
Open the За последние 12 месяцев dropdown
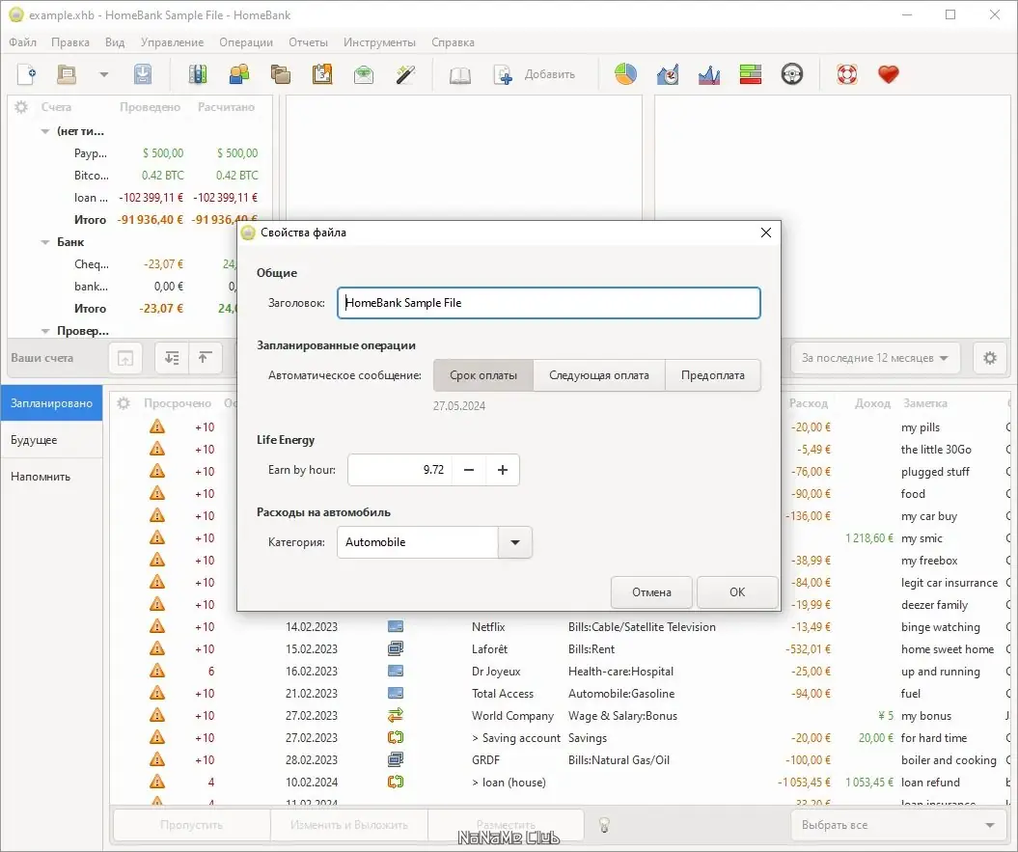tap(874, 358)
